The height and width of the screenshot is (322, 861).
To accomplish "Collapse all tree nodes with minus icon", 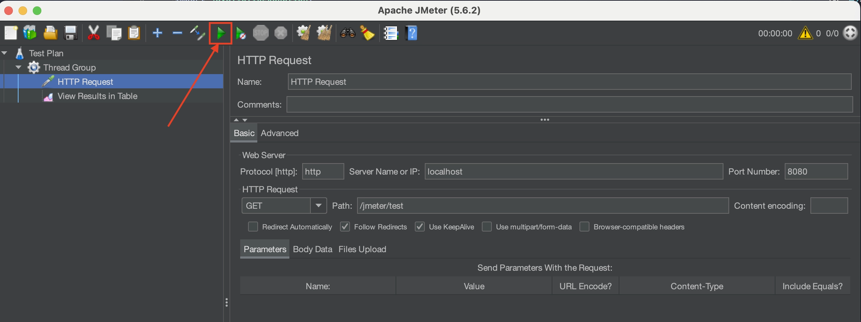I will (177, 33).
